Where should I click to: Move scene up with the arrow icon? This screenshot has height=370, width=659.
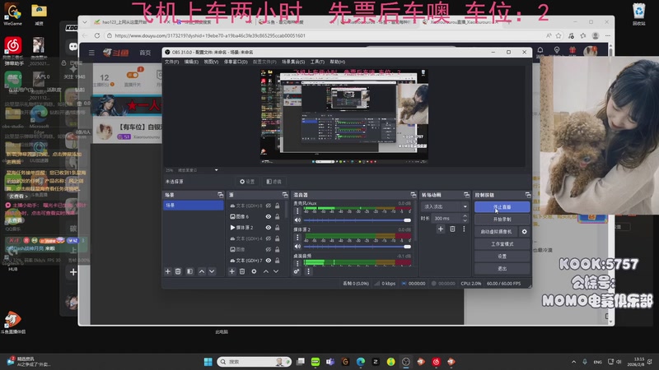coord(202,271)
